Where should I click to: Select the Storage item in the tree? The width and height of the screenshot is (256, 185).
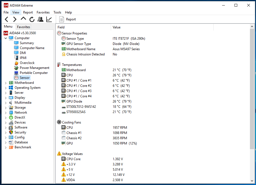(x=20, y=108)
